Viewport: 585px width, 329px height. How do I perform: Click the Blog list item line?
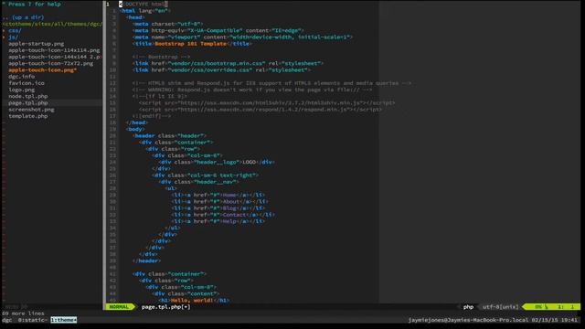pos(218,208)
